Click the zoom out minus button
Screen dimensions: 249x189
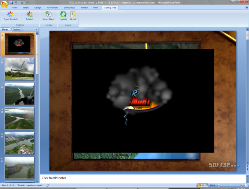pyautogui.click(x=219, y=185)
